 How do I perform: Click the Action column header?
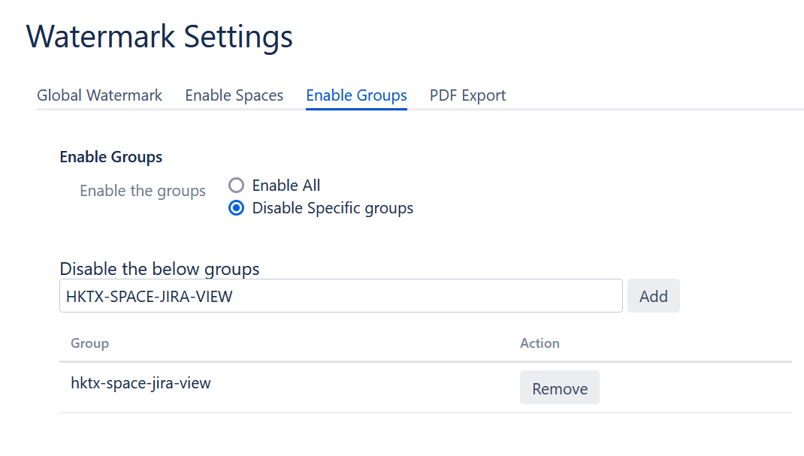point(540,343)
